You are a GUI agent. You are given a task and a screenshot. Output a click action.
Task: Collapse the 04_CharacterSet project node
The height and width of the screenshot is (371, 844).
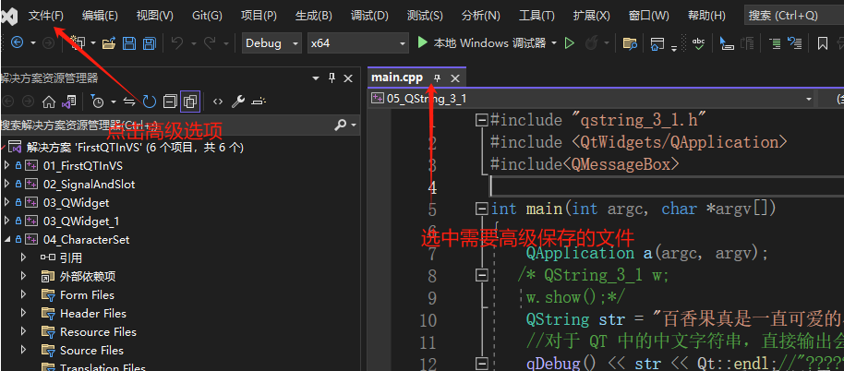click(7, 239)
